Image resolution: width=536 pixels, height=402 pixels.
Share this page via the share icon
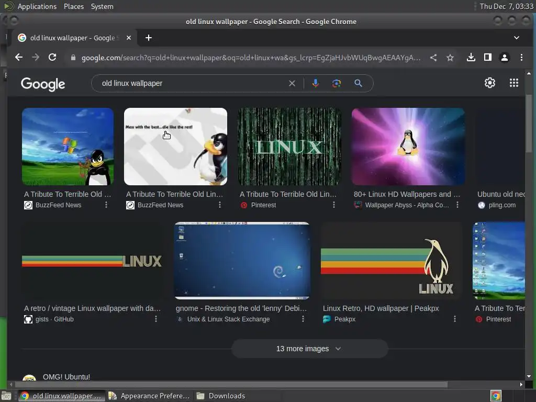click(433, 58)
